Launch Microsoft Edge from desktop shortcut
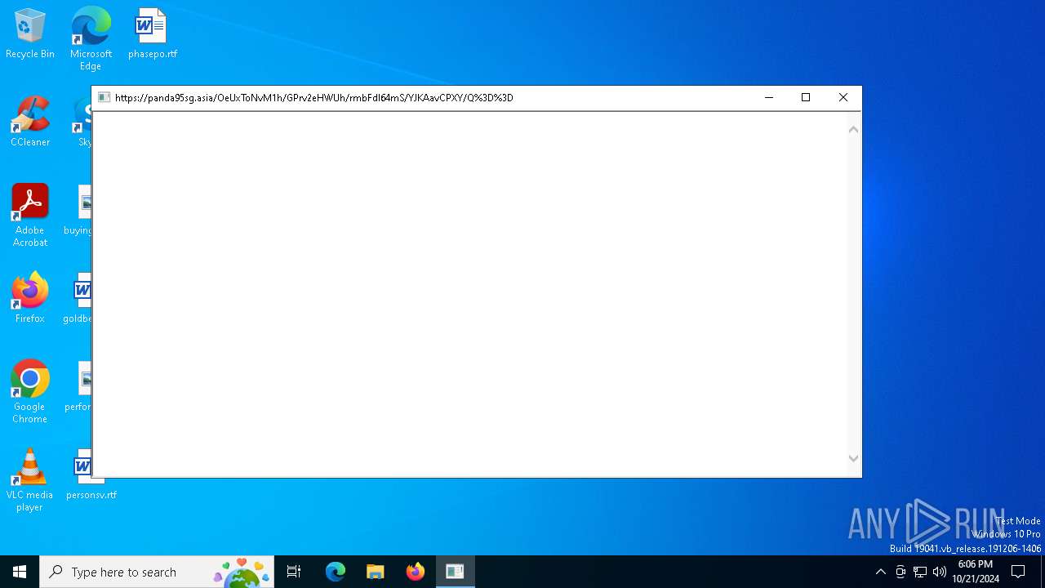This screenshot has width=1045, height=588. pos(91,39)
